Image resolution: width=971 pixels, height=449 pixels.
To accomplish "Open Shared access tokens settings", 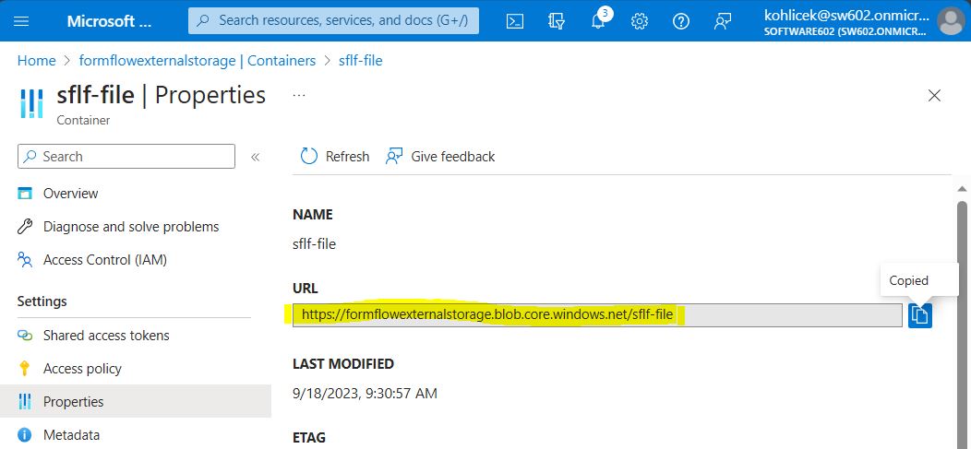I will click(x=106, y=336).
